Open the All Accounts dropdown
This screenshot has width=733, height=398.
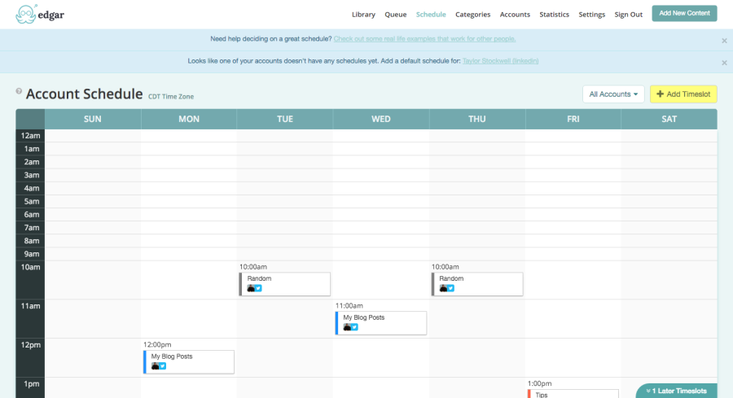coord(613,94)
